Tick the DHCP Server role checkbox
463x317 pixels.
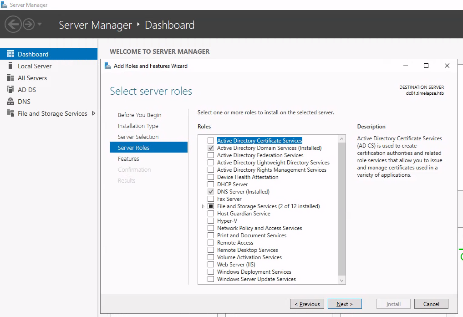[211, 184]
